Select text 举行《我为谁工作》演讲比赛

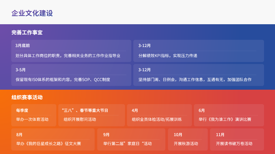click(225, 119)
